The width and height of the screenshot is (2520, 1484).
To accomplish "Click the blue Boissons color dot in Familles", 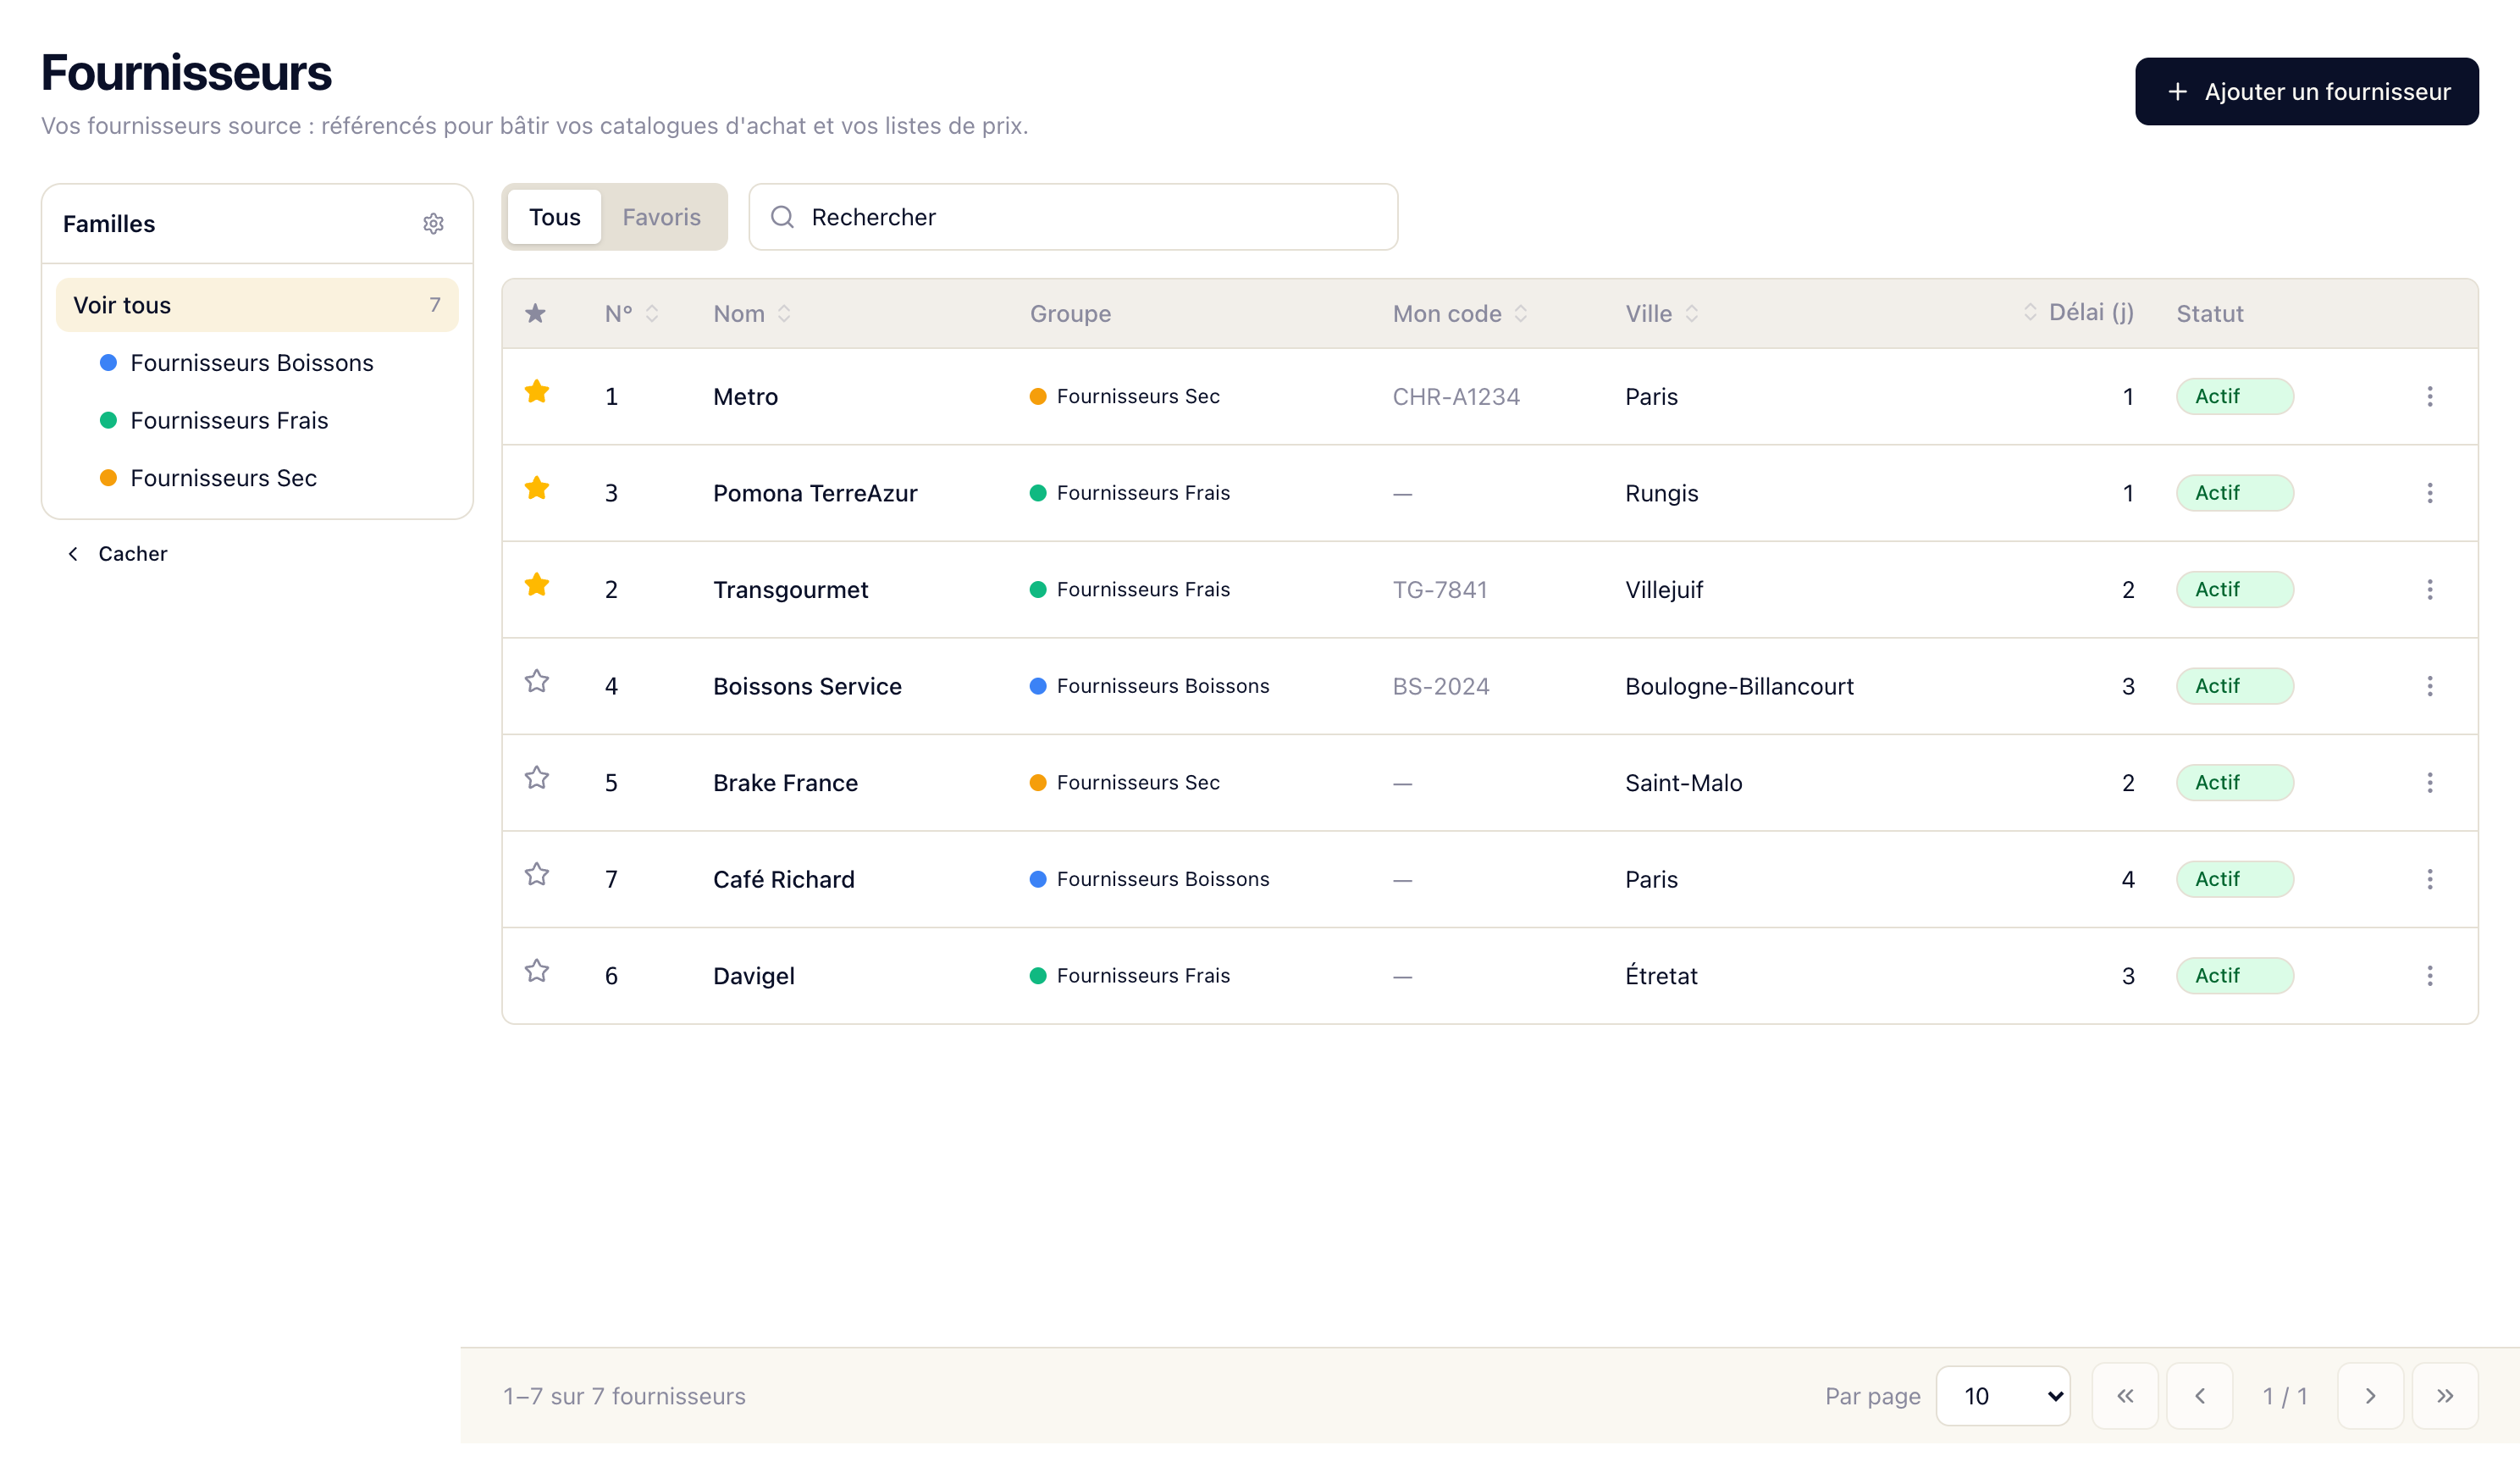I will click(108, 363).
